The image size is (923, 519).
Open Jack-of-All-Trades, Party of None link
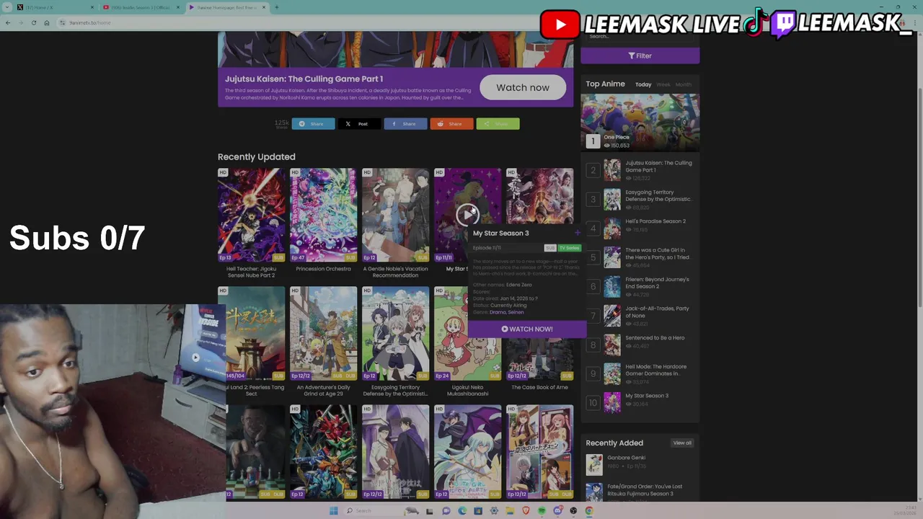(657, 312)
